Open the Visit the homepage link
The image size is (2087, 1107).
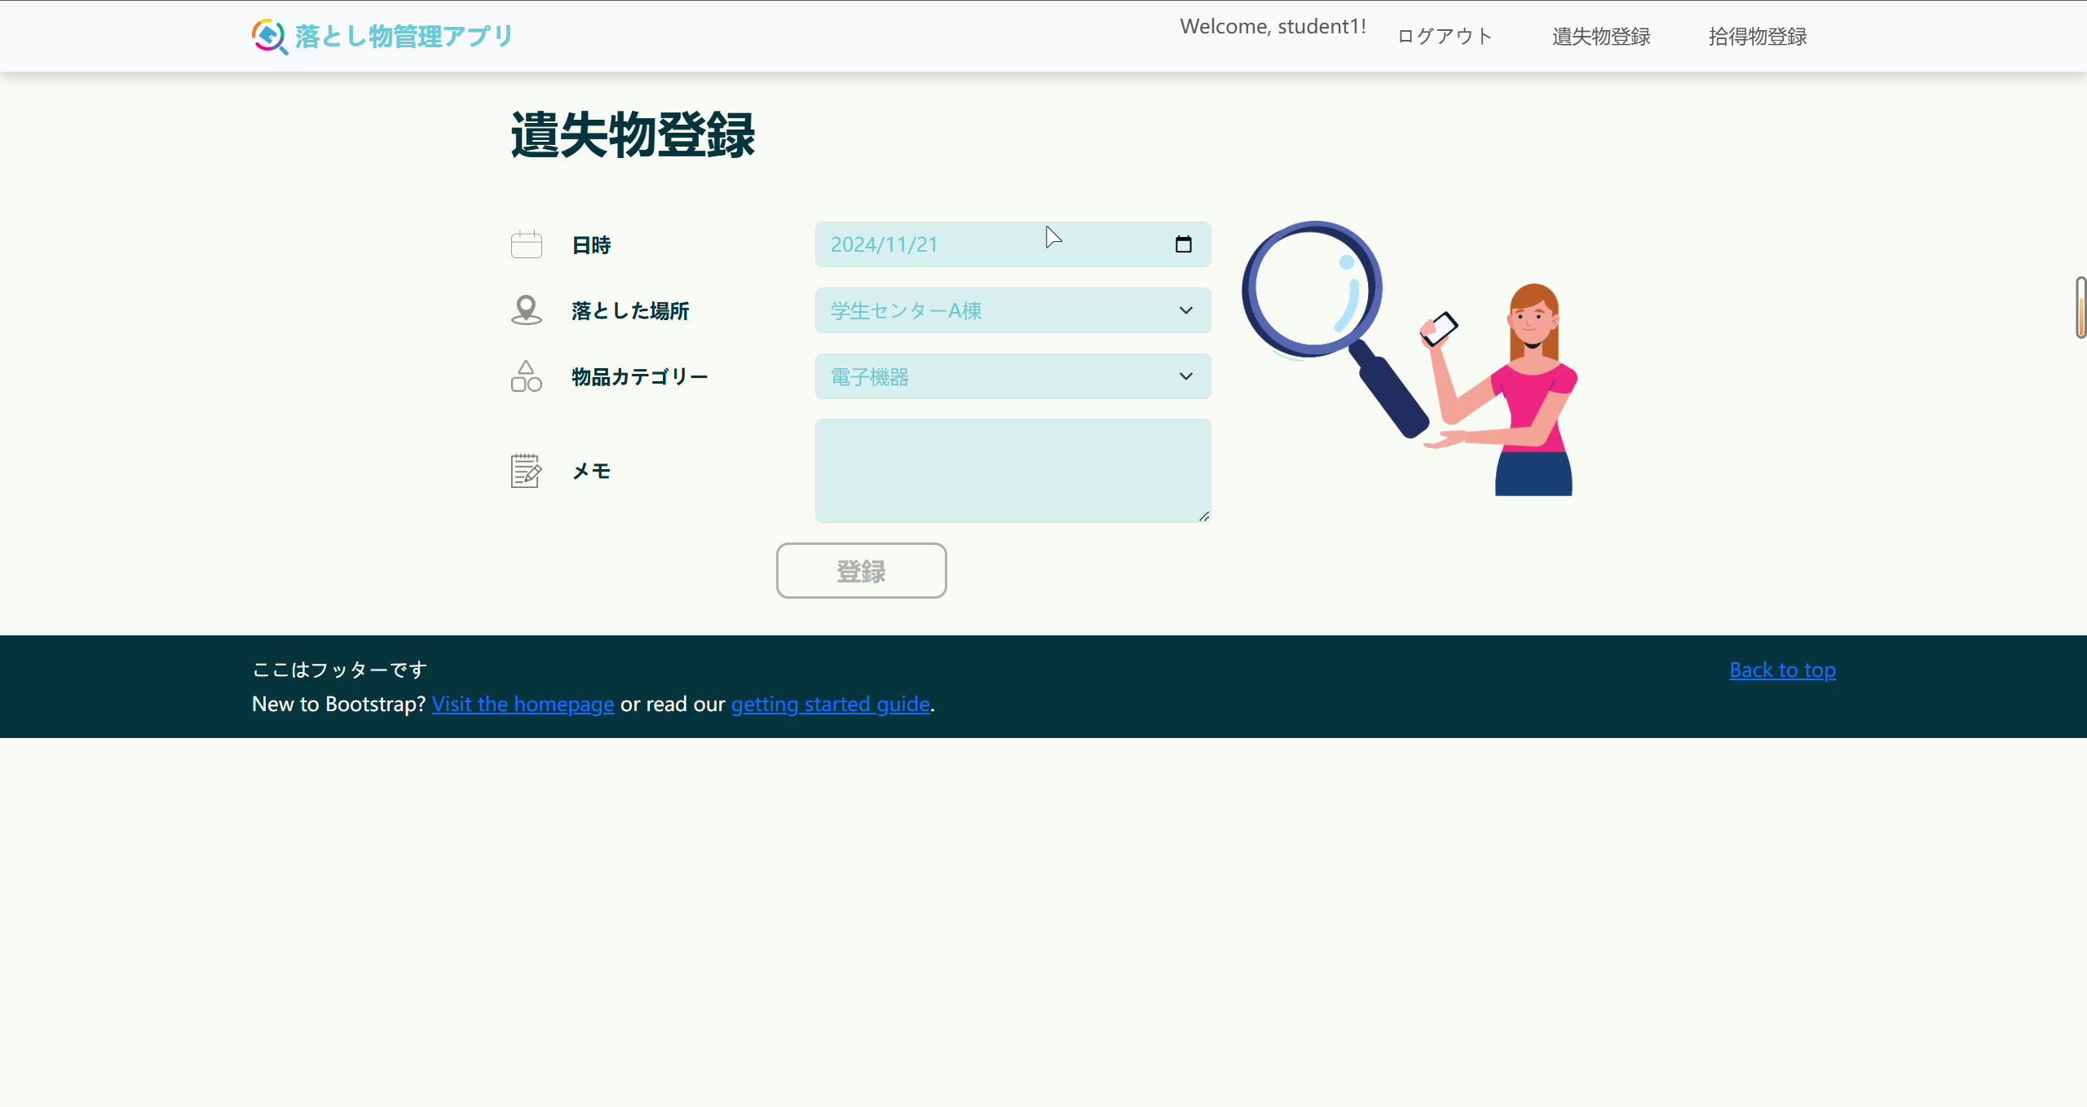(x=523, y=704)
